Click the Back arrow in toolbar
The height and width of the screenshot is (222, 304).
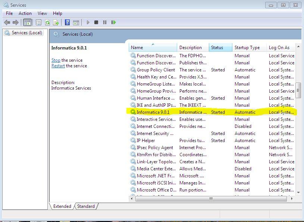coord(7,22)
